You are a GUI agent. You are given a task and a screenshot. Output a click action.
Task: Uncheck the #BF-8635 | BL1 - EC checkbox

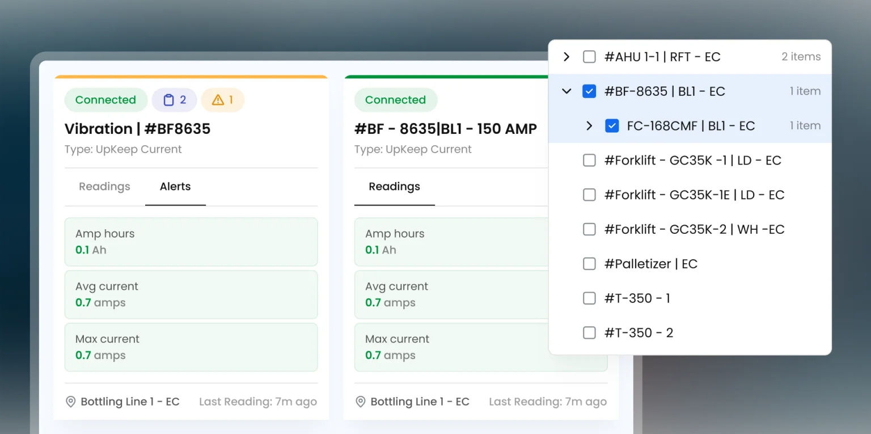(x=589, y=91)
